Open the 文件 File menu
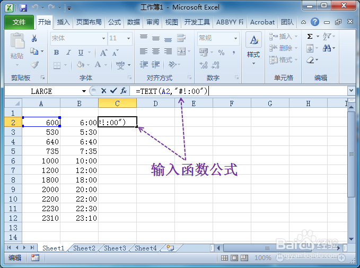Image resolution: width=360 pixels, height=268 pixels. pos(19,22)
